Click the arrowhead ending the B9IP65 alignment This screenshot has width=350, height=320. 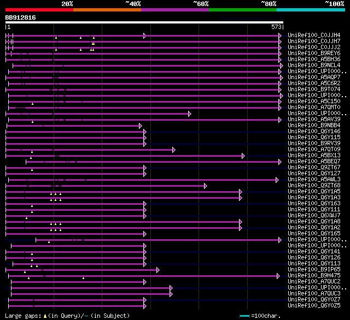[x=158, y=270]
